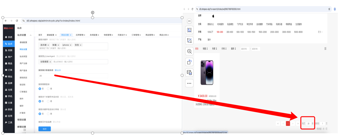
Task: Open 数据 in the admin sidebar
Action: point(9,109)
